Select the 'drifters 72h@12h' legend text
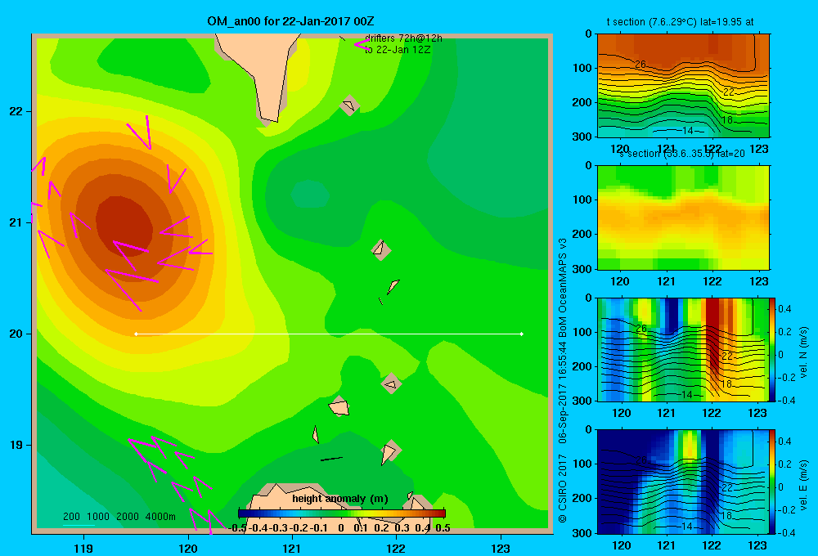Image resolution: width=818 pixels, height=556 pixels. pyautogui.click(x=403, y=38)
